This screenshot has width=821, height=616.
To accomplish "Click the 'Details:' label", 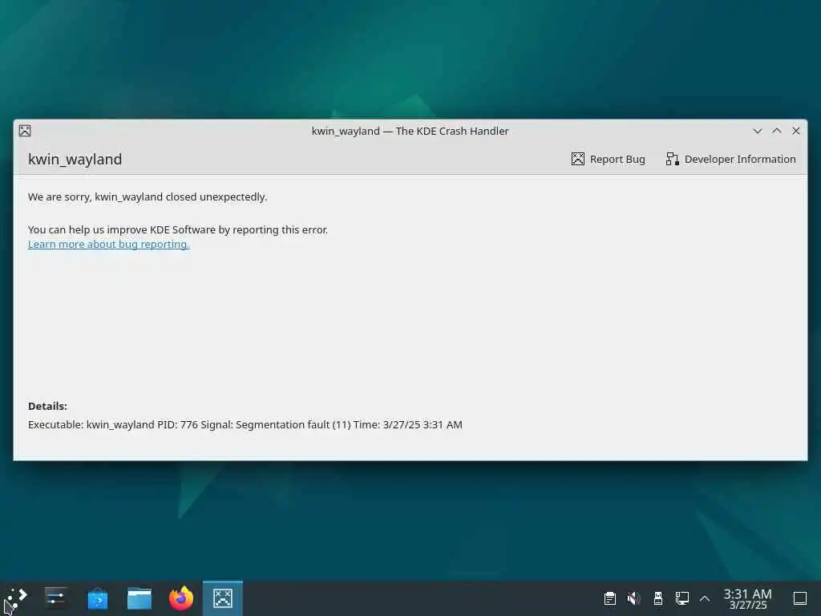I will (x=47, y=406).
